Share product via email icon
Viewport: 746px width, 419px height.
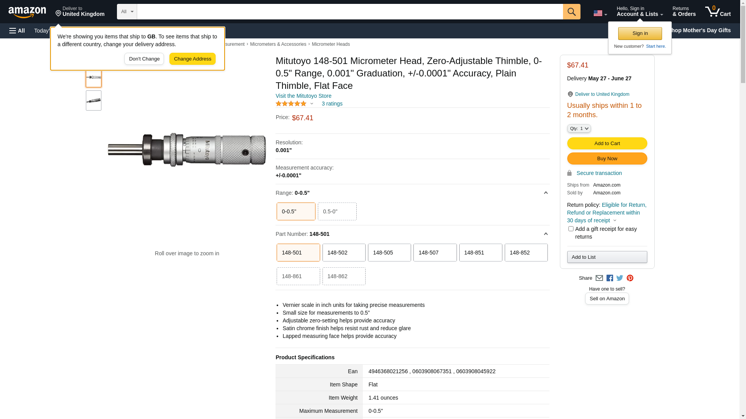click(599, 278)
